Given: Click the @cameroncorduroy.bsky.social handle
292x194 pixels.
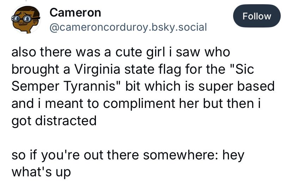Looking at the screenshot, I should pos(128,27).
